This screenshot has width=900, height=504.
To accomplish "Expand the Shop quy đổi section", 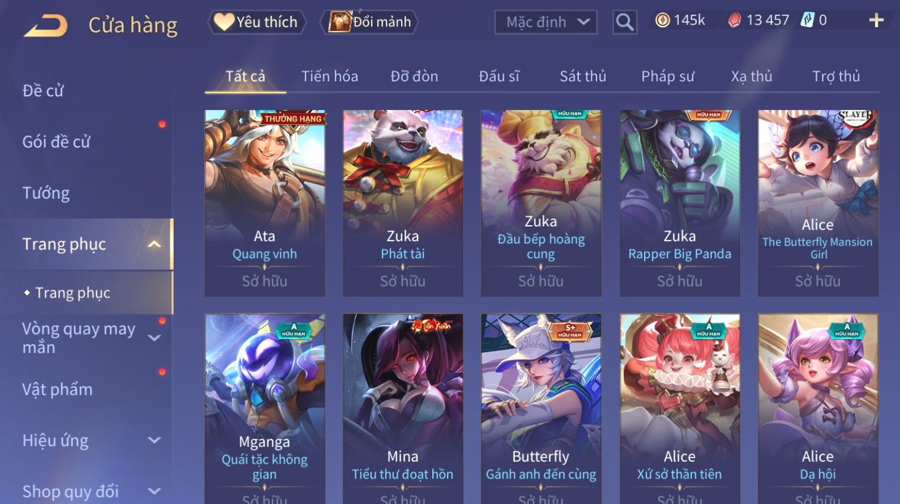I will 154,491.
